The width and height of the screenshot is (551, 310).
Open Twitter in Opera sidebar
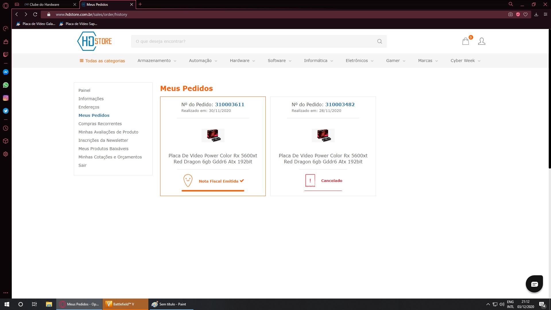click(6, 111)
